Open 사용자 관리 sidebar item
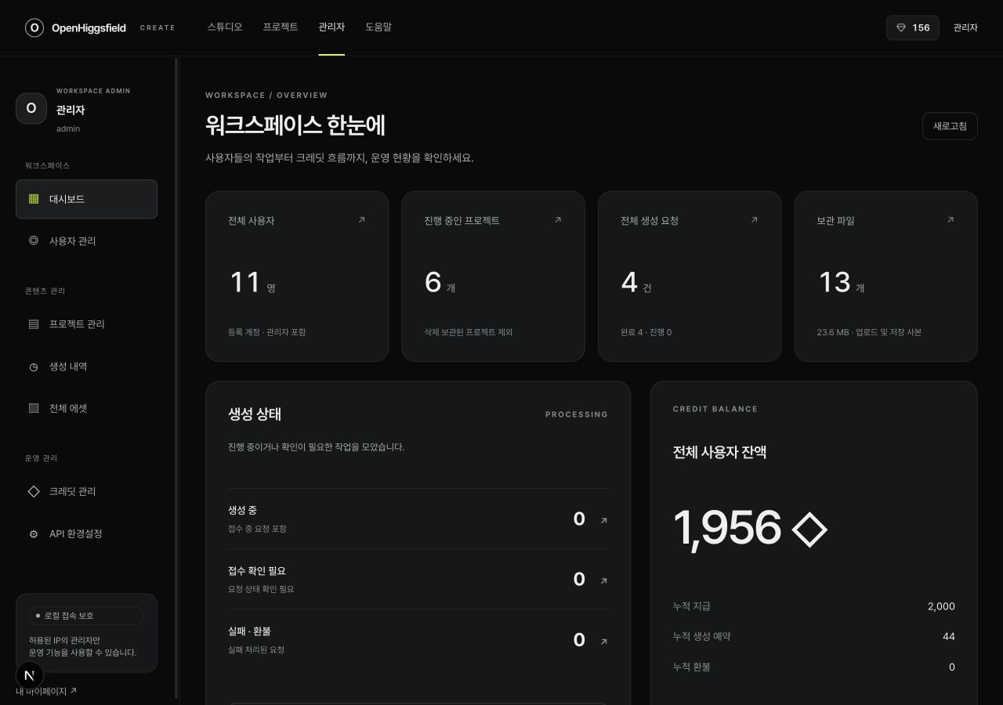1003x705 pixels. click(86, 240)
